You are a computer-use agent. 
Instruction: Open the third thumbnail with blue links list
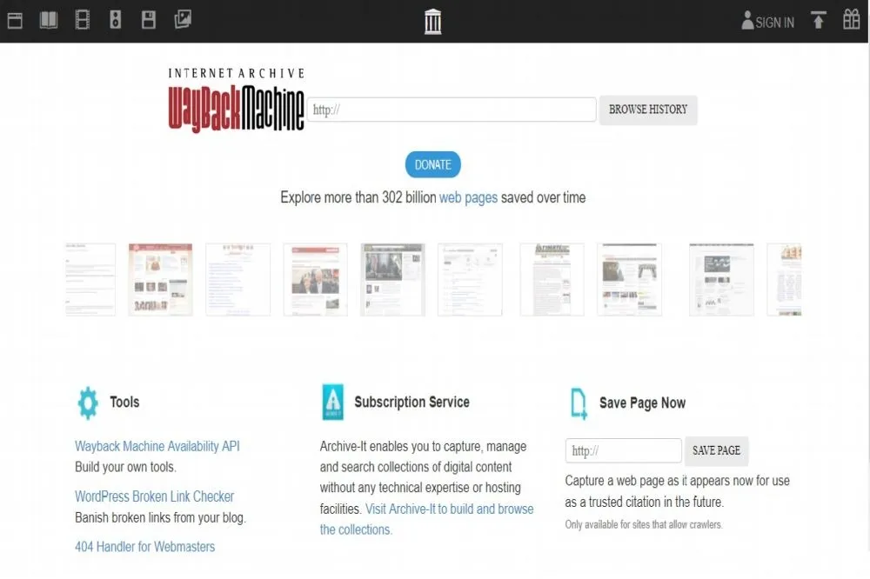click(x=238, y=280)
